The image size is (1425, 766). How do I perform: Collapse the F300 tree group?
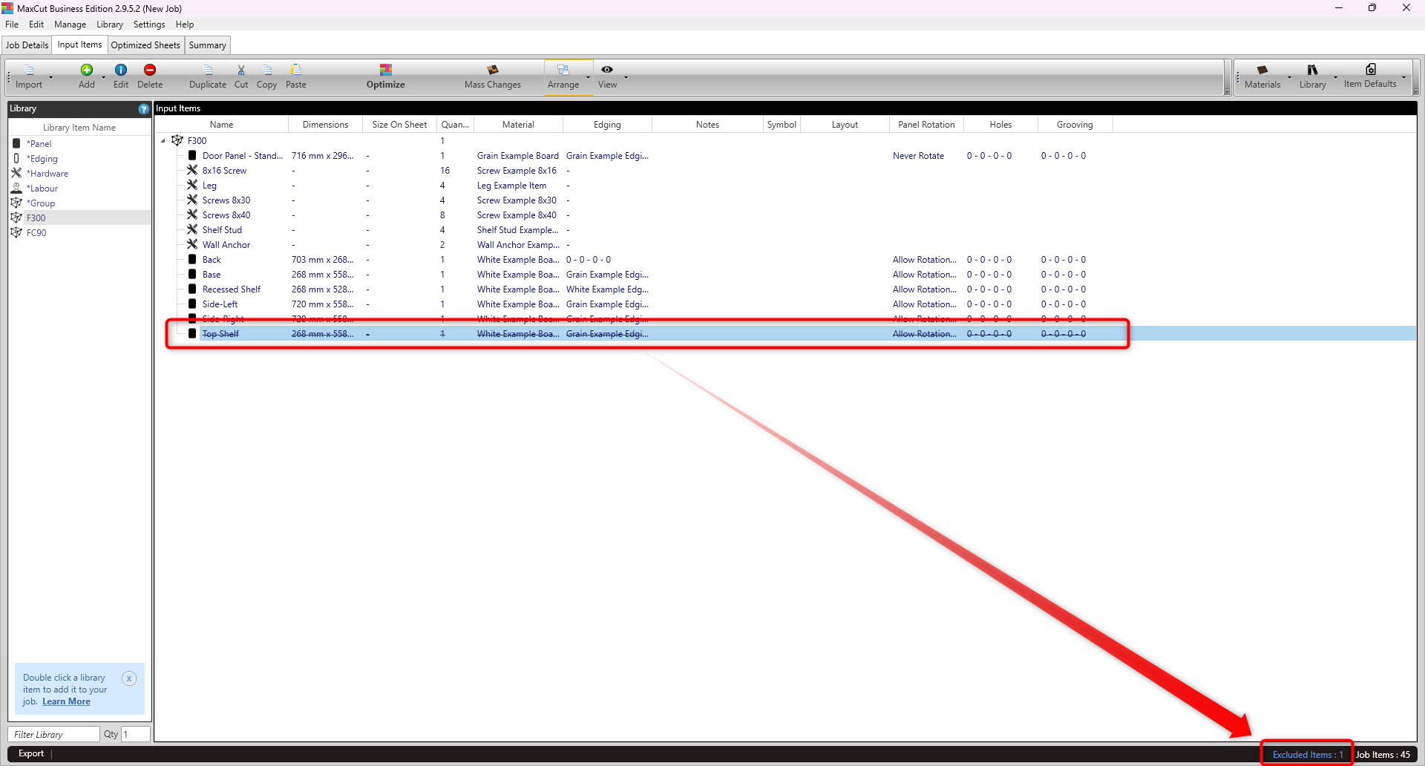tap(163, 140)
